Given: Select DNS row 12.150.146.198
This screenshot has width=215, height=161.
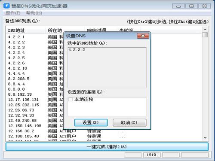Looking at the screenshot, I should (25, 126).
